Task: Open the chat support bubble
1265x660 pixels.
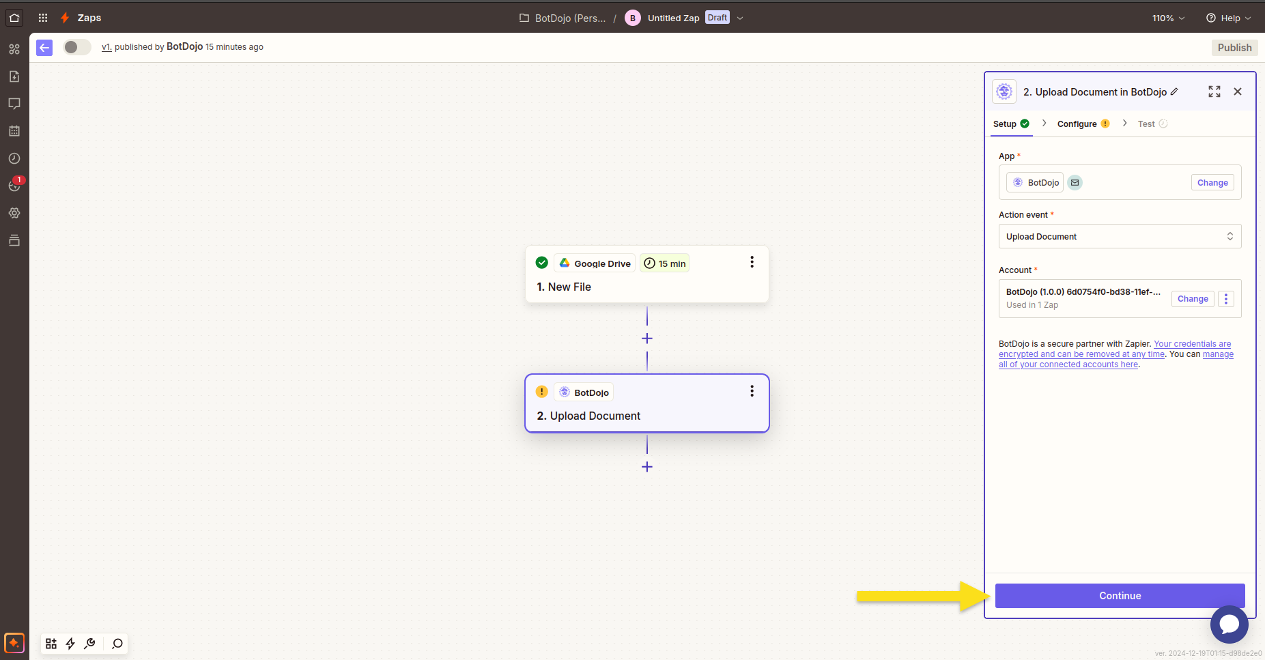Action: click(x=1229, y=624)
